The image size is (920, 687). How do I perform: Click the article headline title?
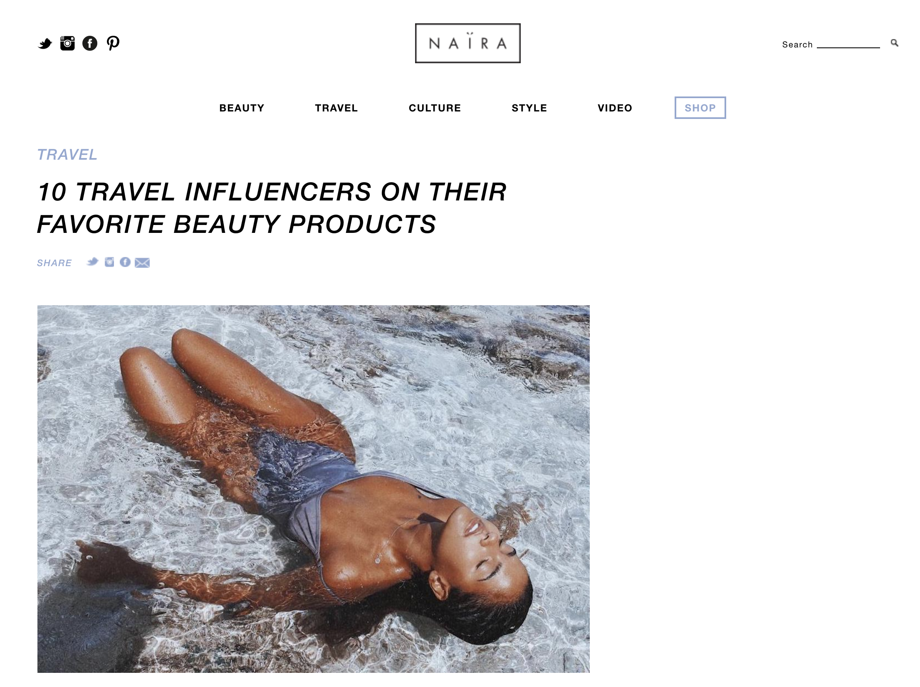click(272, 208)
